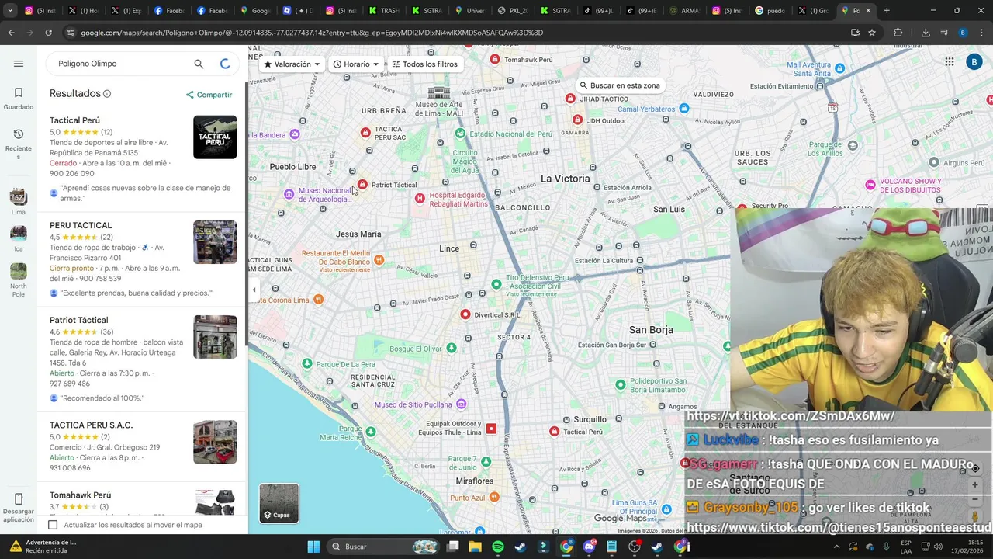This screenshot has width=993, height=559.
Task: Open Chrome tab search dropdown
Action: coord(9,11)
